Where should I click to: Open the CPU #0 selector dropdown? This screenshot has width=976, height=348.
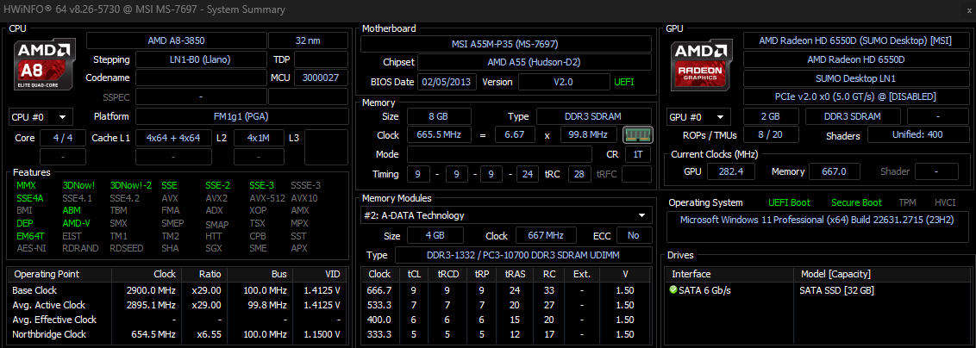[41, 117]
